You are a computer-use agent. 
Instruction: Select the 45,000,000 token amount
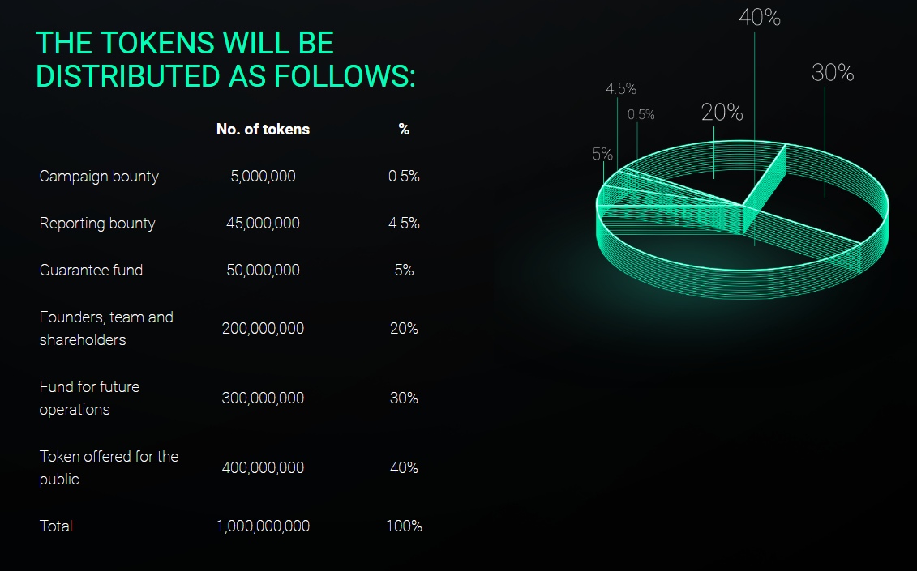263,223
